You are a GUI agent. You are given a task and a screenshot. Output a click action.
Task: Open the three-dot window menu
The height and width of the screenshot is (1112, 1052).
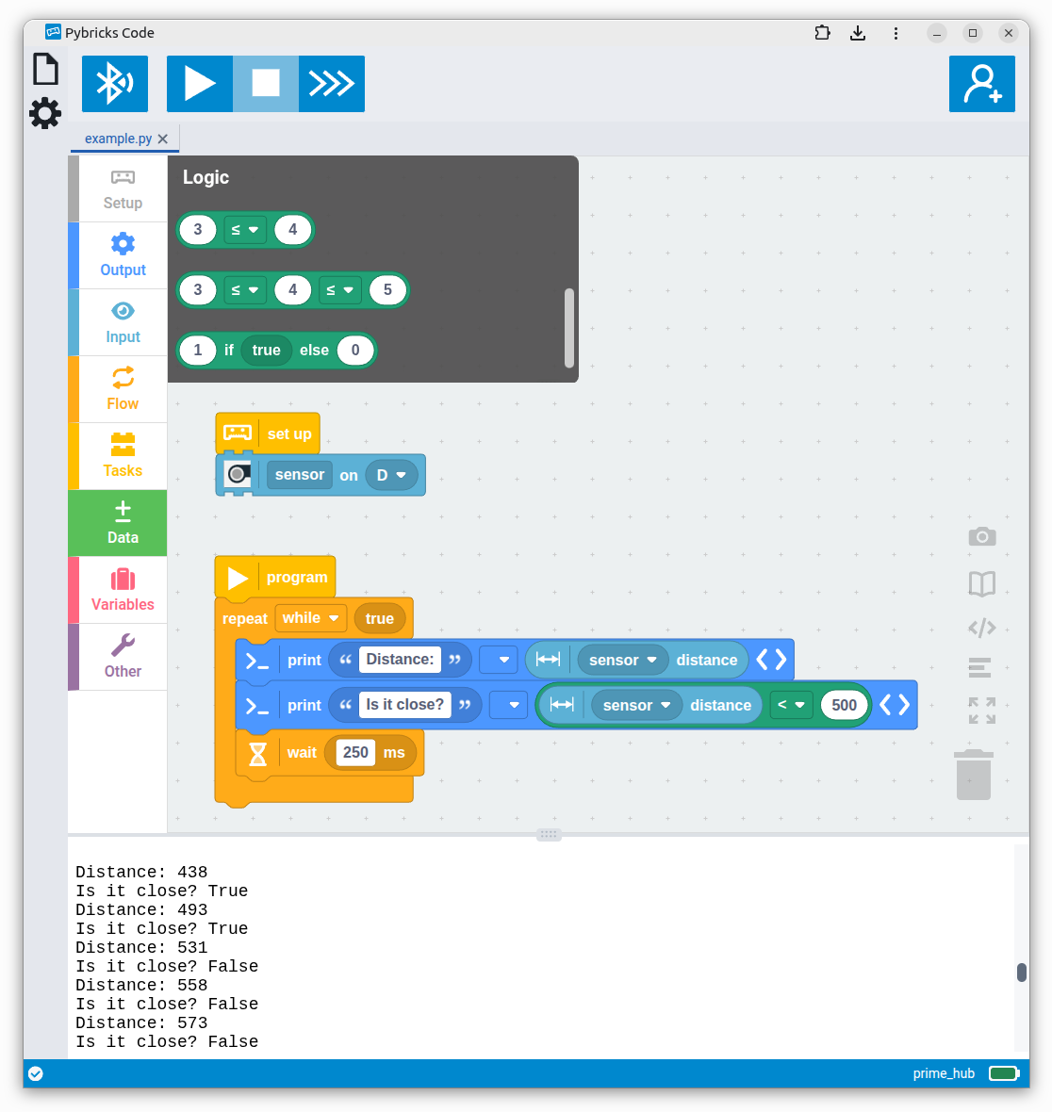click(896, 33)
